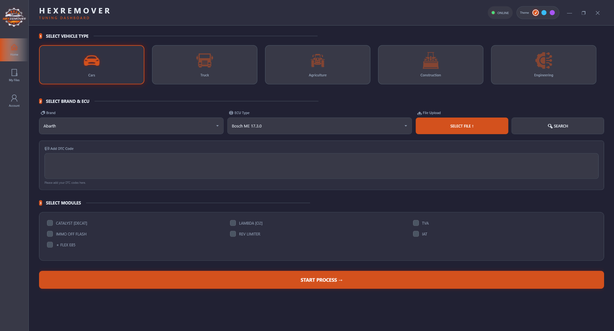The width and height of the screenshot is (614, 331).
Task: Click the SEARCH button
Action: (557, 126)
